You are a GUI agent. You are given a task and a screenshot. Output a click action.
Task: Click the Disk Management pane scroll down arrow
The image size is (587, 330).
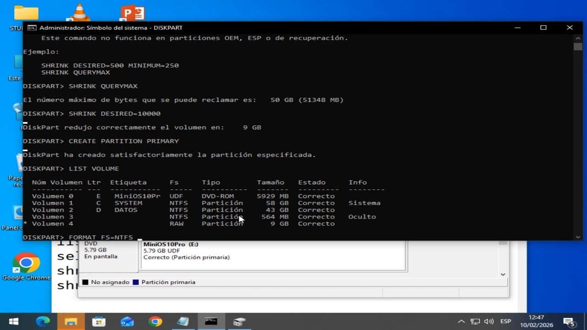click(503, 274)
